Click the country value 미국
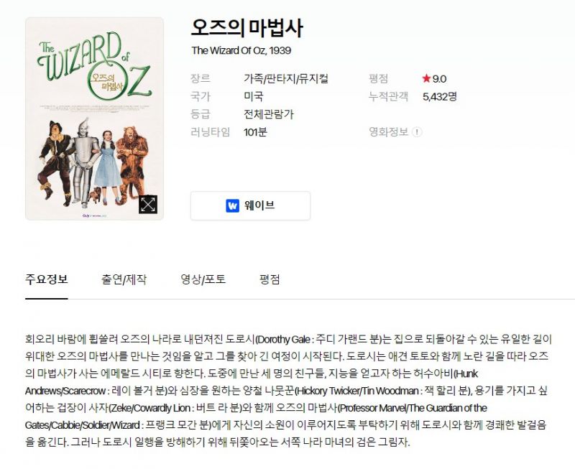 254,96
